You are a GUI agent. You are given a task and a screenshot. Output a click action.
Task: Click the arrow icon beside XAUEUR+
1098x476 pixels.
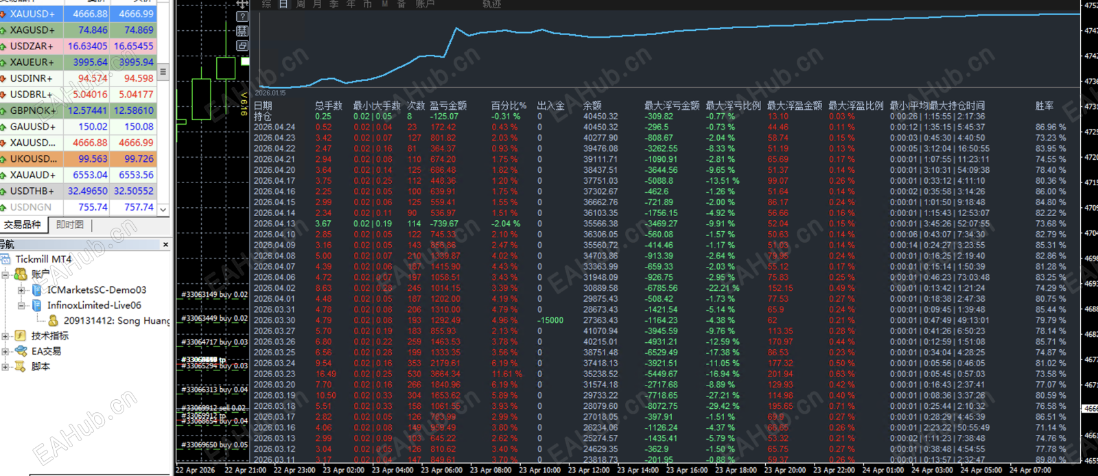(3, 62)
